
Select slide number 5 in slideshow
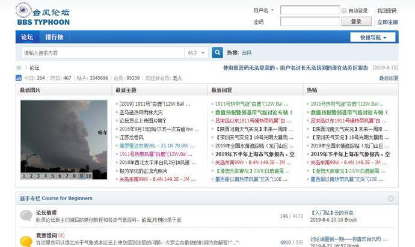53,176
